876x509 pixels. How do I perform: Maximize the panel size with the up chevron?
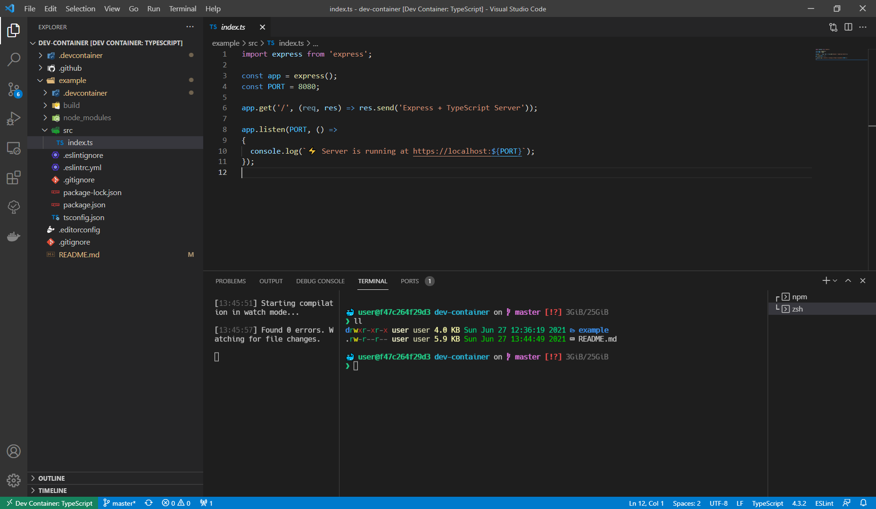848,281
